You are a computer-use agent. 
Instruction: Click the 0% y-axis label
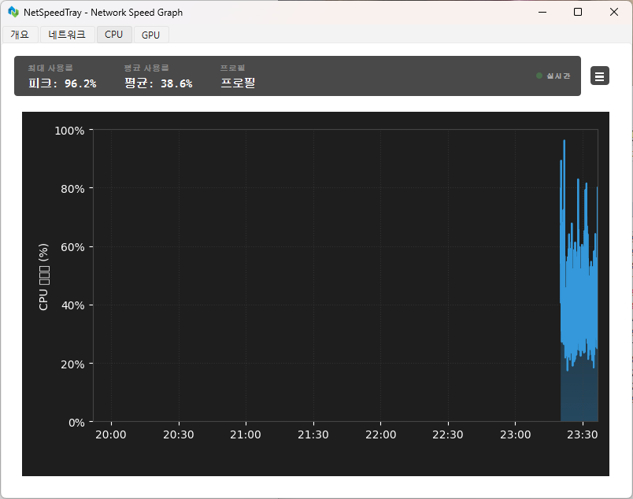click(x=76, y=423)
